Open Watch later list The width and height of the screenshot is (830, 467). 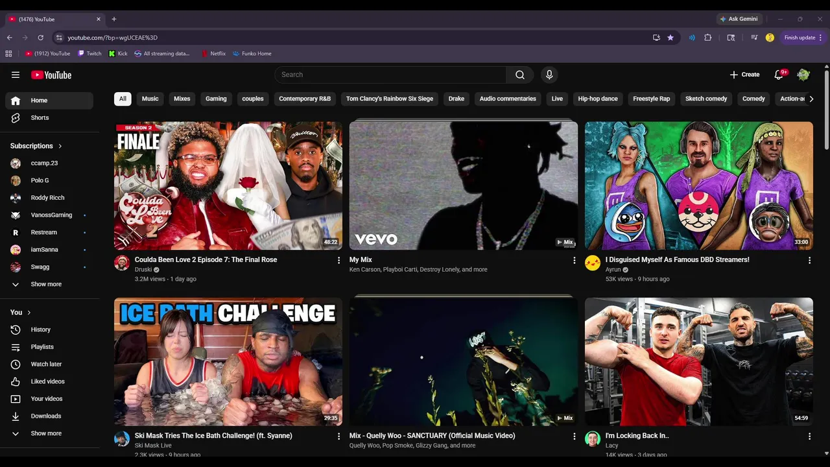[49, 364]
